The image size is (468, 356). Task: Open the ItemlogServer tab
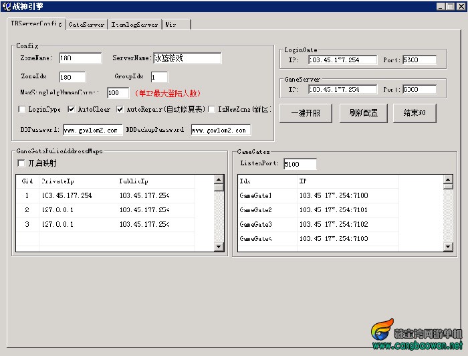134,24
